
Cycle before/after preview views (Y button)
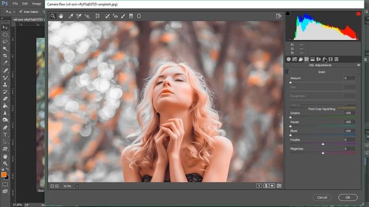pos(259,186)
